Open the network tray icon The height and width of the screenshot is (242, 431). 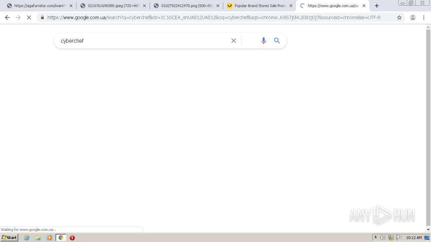point(391,238)
